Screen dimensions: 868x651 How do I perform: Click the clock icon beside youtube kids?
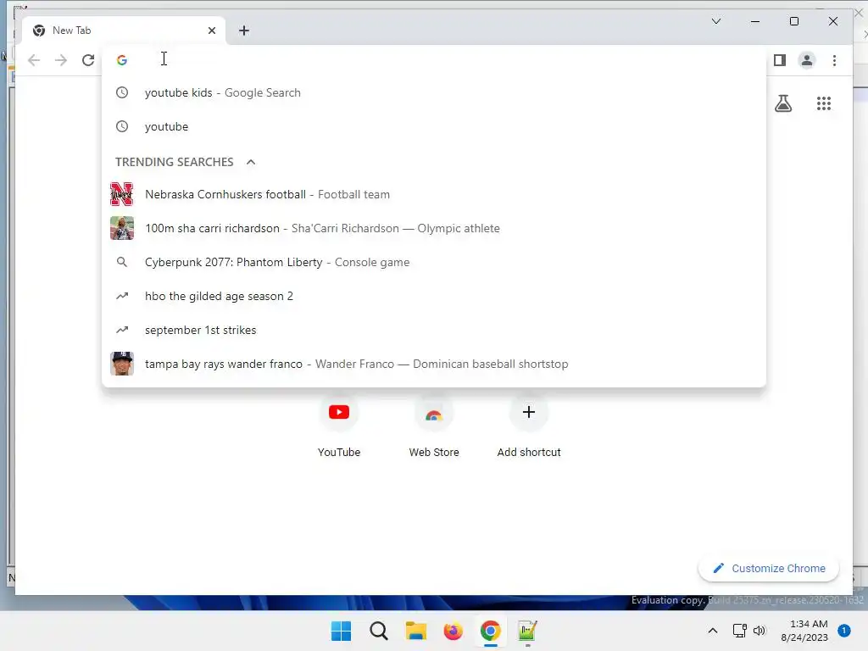point(122,92)
